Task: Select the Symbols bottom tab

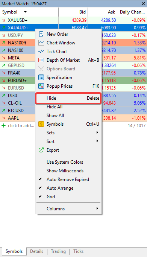Action: [14, 251]
